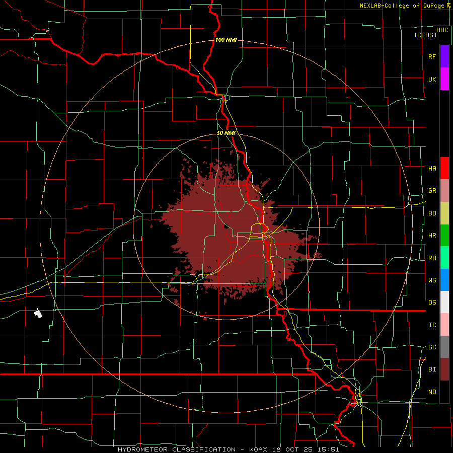Click the HA legend label
The image size is (453, 453).
click(432, 168)
